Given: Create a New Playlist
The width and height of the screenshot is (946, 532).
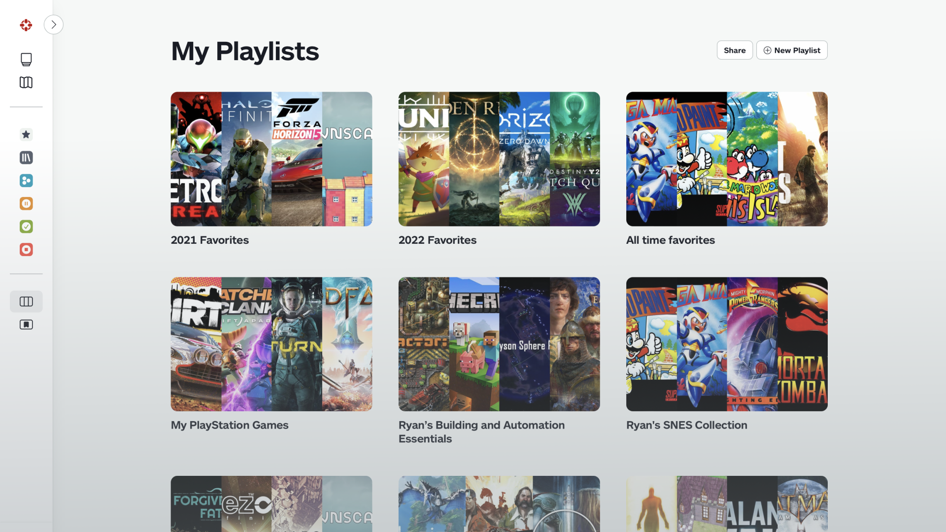Looking at the screenshot, I should 791,50.
